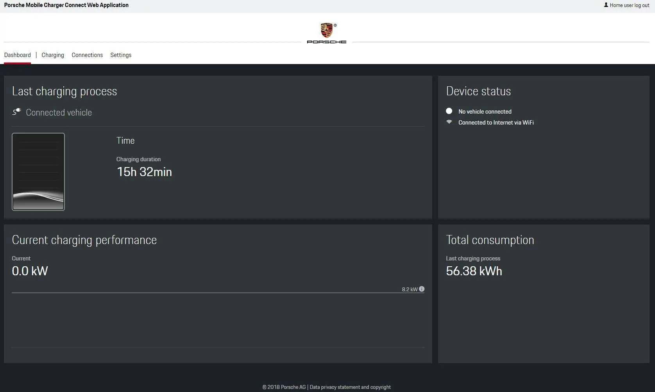Click the Porsche crest logo
Screen dimensions: 655x392
click(x=327, y=30)
